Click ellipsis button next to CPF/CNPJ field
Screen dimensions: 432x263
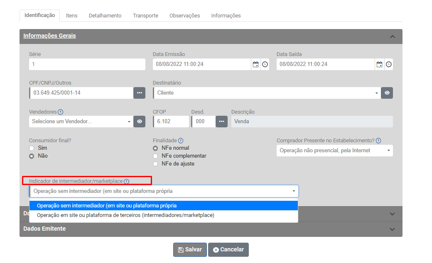139,93
